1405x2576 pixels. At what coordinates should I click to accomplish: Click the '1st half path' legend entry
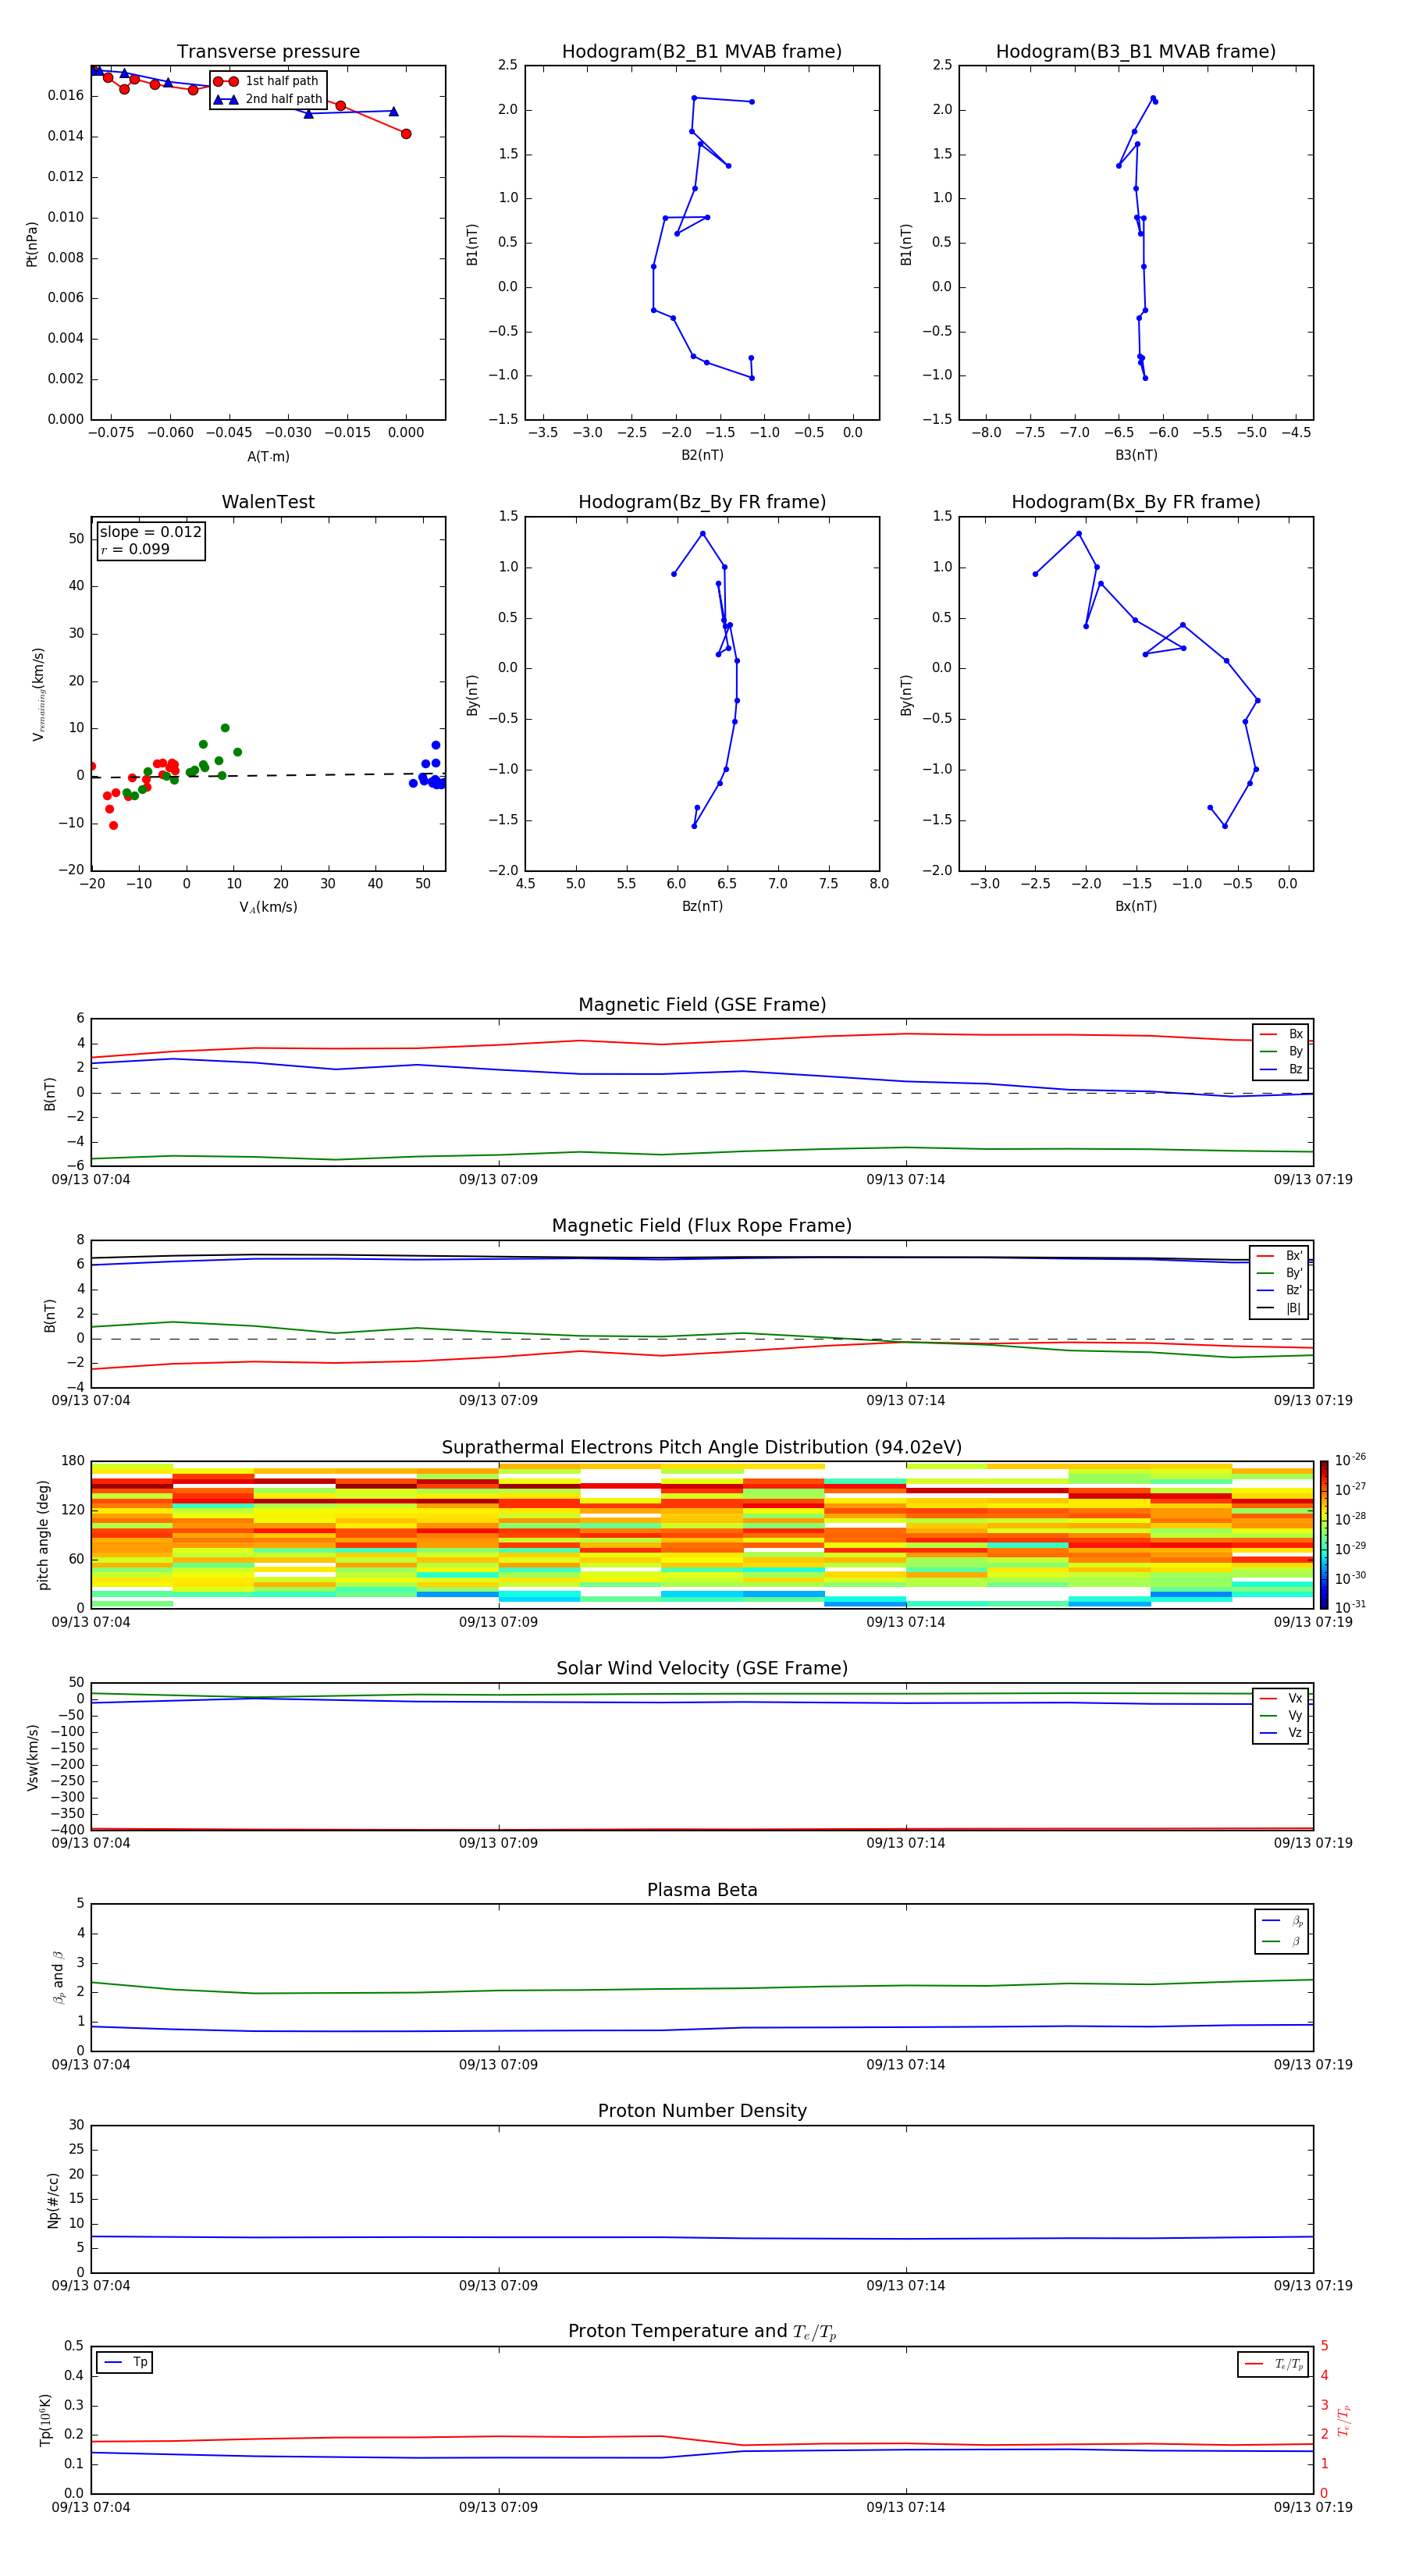click(x=267, y=81)
